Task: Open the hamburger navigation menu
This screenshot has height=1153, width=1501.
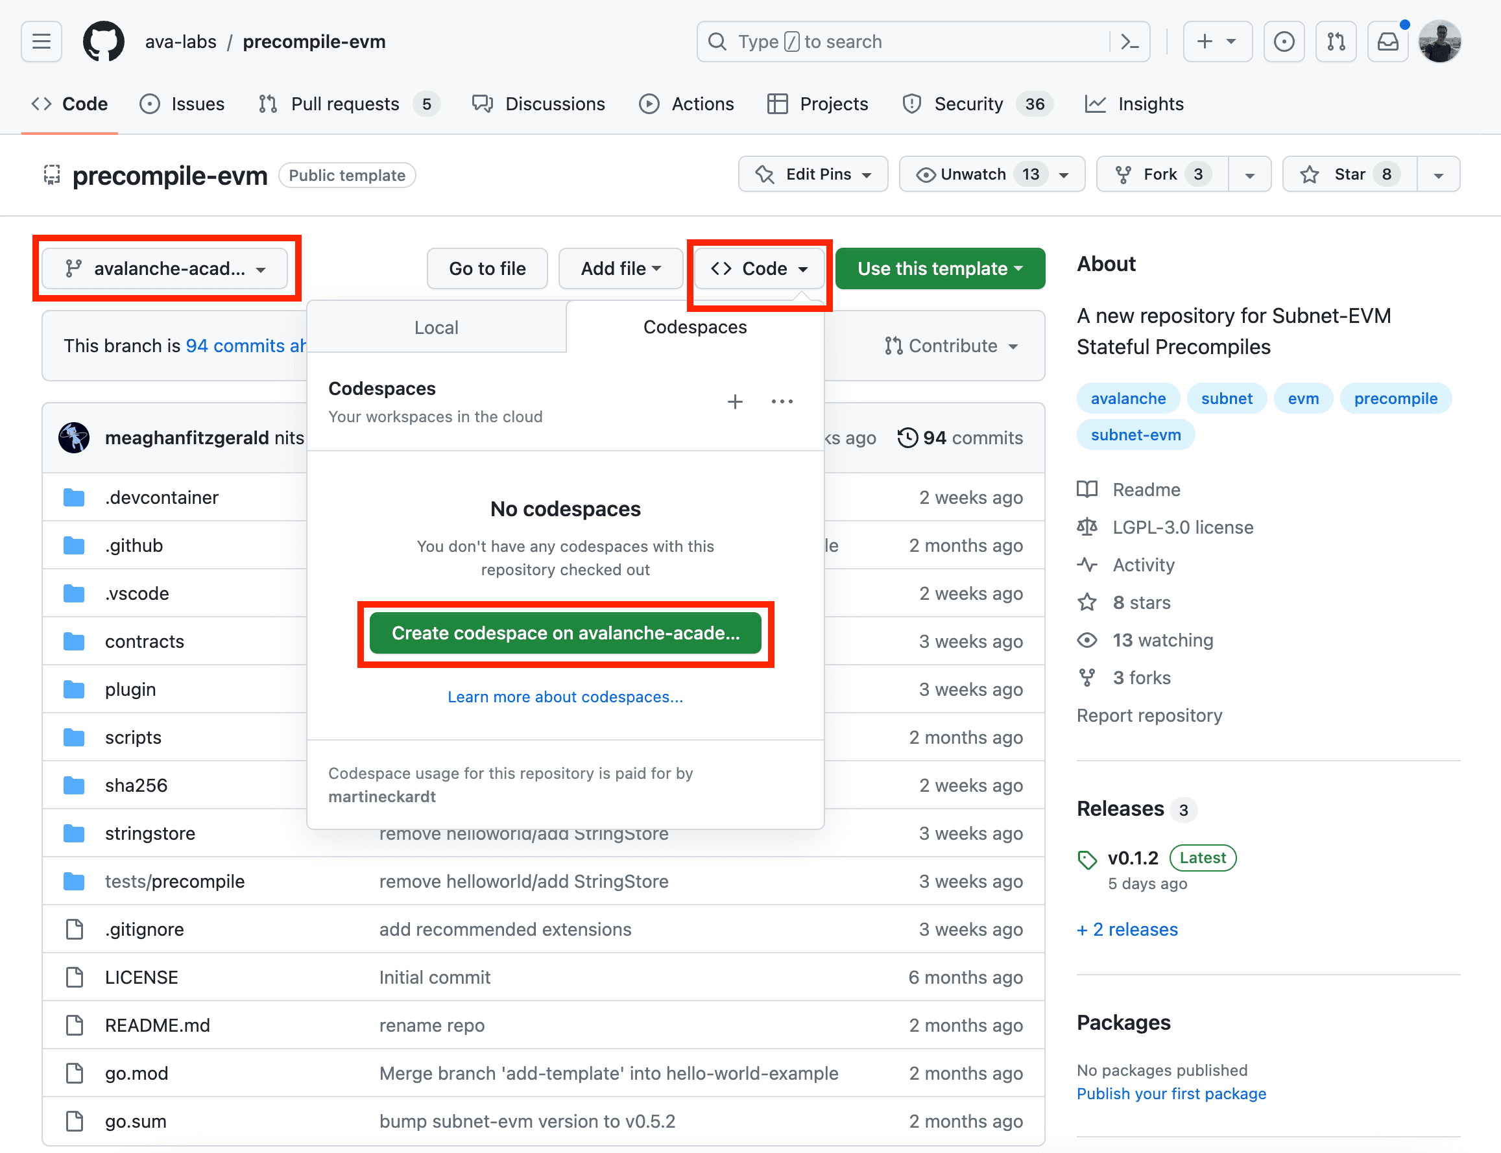Action: (41, 42)
